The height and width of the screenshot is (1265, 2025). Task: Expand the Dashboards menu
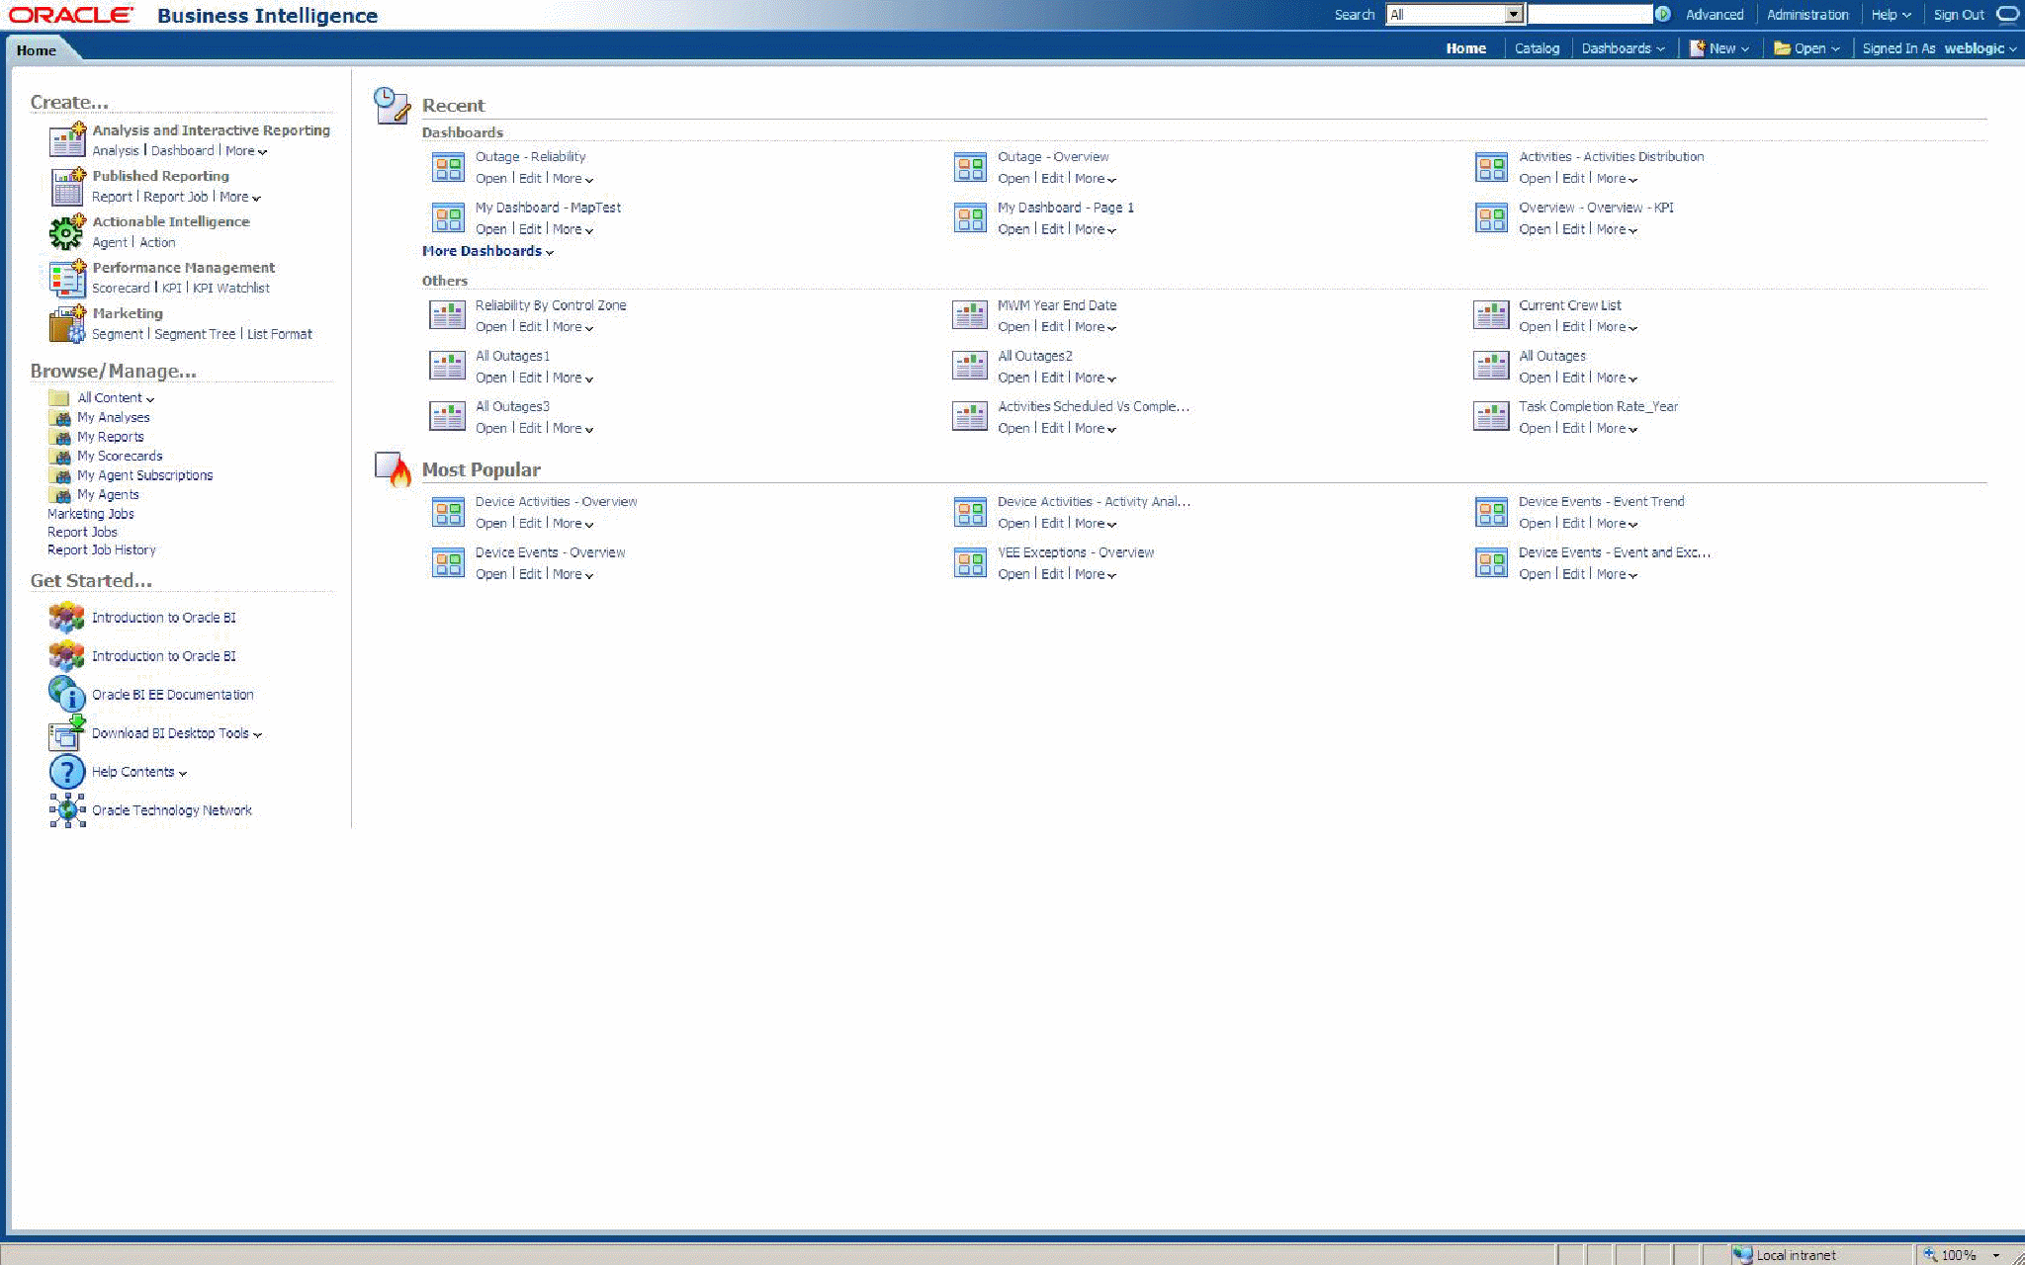pyautogui.click(x=1623, y=48)
